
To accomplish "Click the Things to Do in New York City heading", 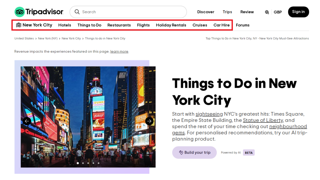I will (234, 92).
